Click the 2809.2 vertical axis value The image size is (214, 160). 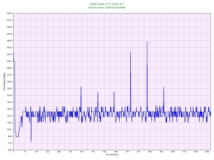point(10,41)
